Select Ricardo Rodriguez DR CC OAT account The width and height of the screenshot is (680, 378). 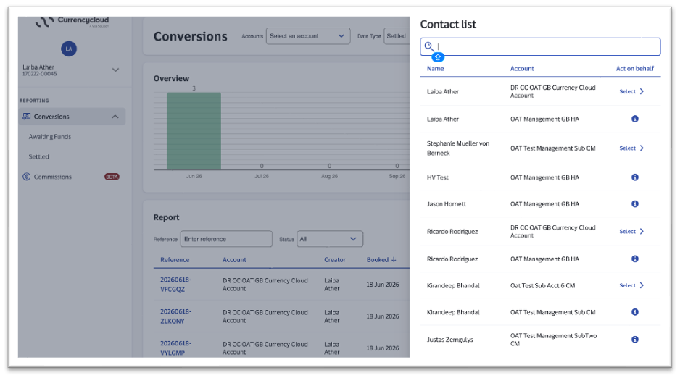631,231
